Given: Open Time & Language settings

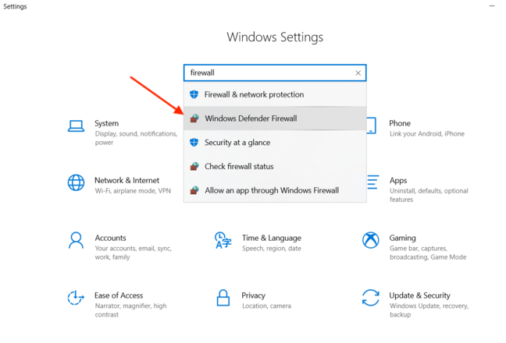Looking at the screenshot, I should click(x=258, y=242).
